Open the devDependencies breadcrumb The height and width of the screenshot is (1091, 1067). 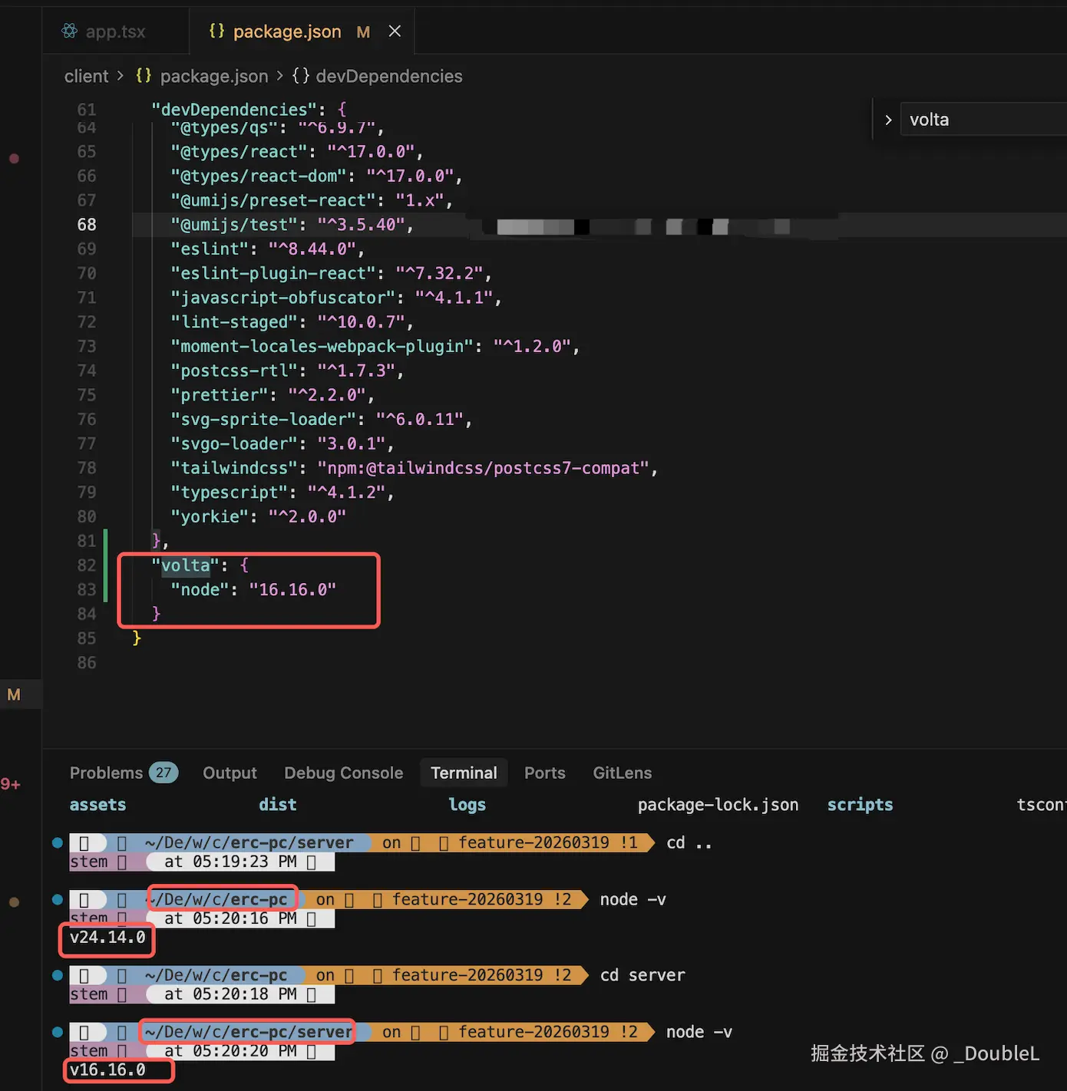pos(378,76)
